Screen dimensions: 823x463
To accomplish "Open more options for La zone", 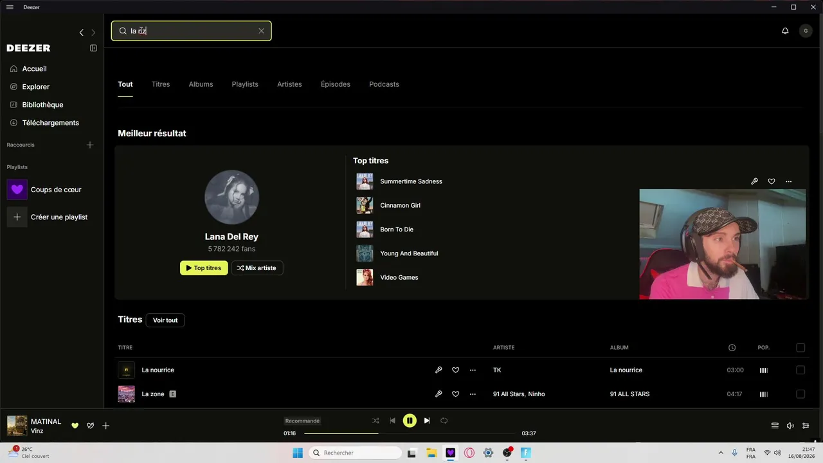I will pos(473,394).
